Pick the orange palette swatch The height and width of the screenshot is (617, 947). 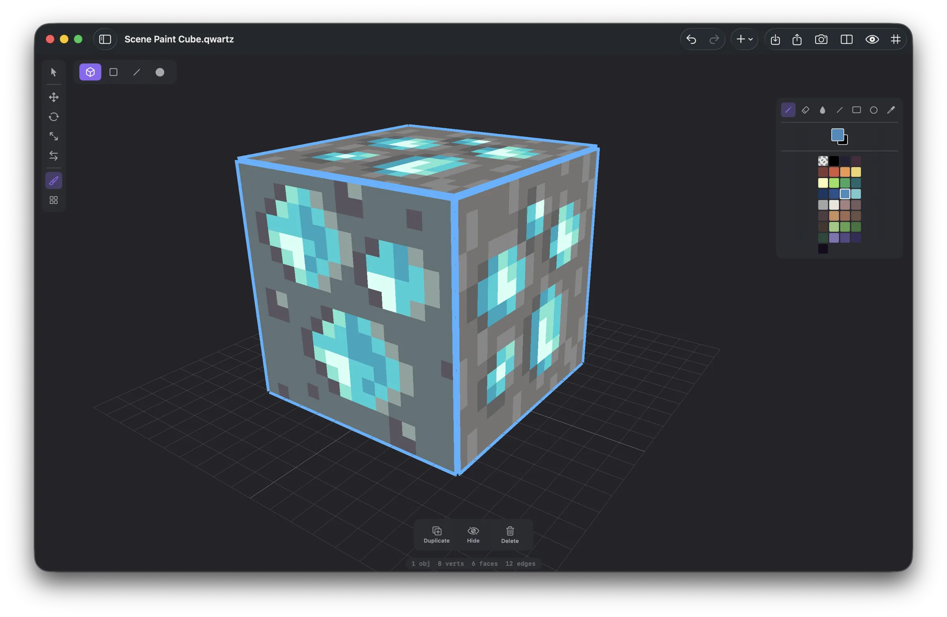[845, 172]
